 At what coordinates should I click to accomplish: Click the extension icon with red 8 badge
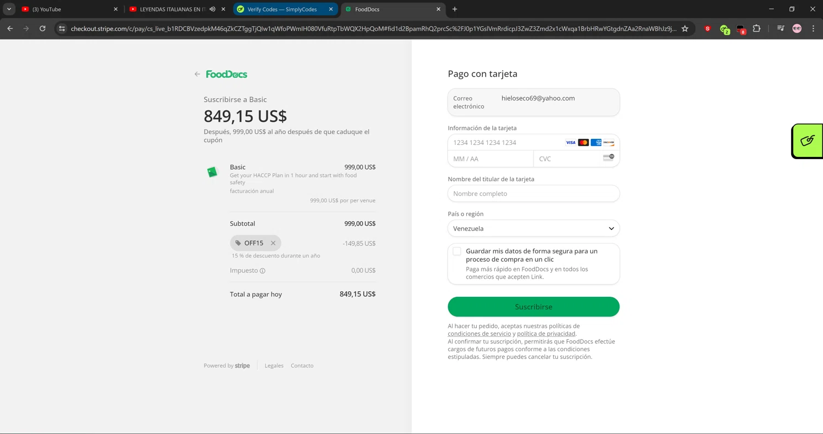tap(741, 29)
